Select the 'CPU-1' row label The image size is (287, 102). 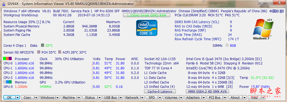pos(8,68)
